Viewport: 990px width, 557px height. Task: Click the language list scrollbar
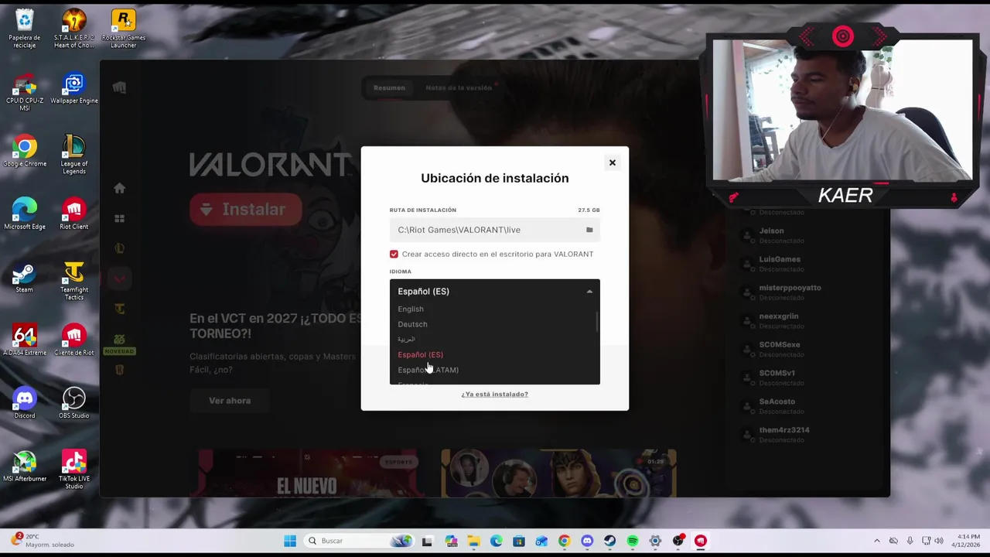[x=596, y=322]
